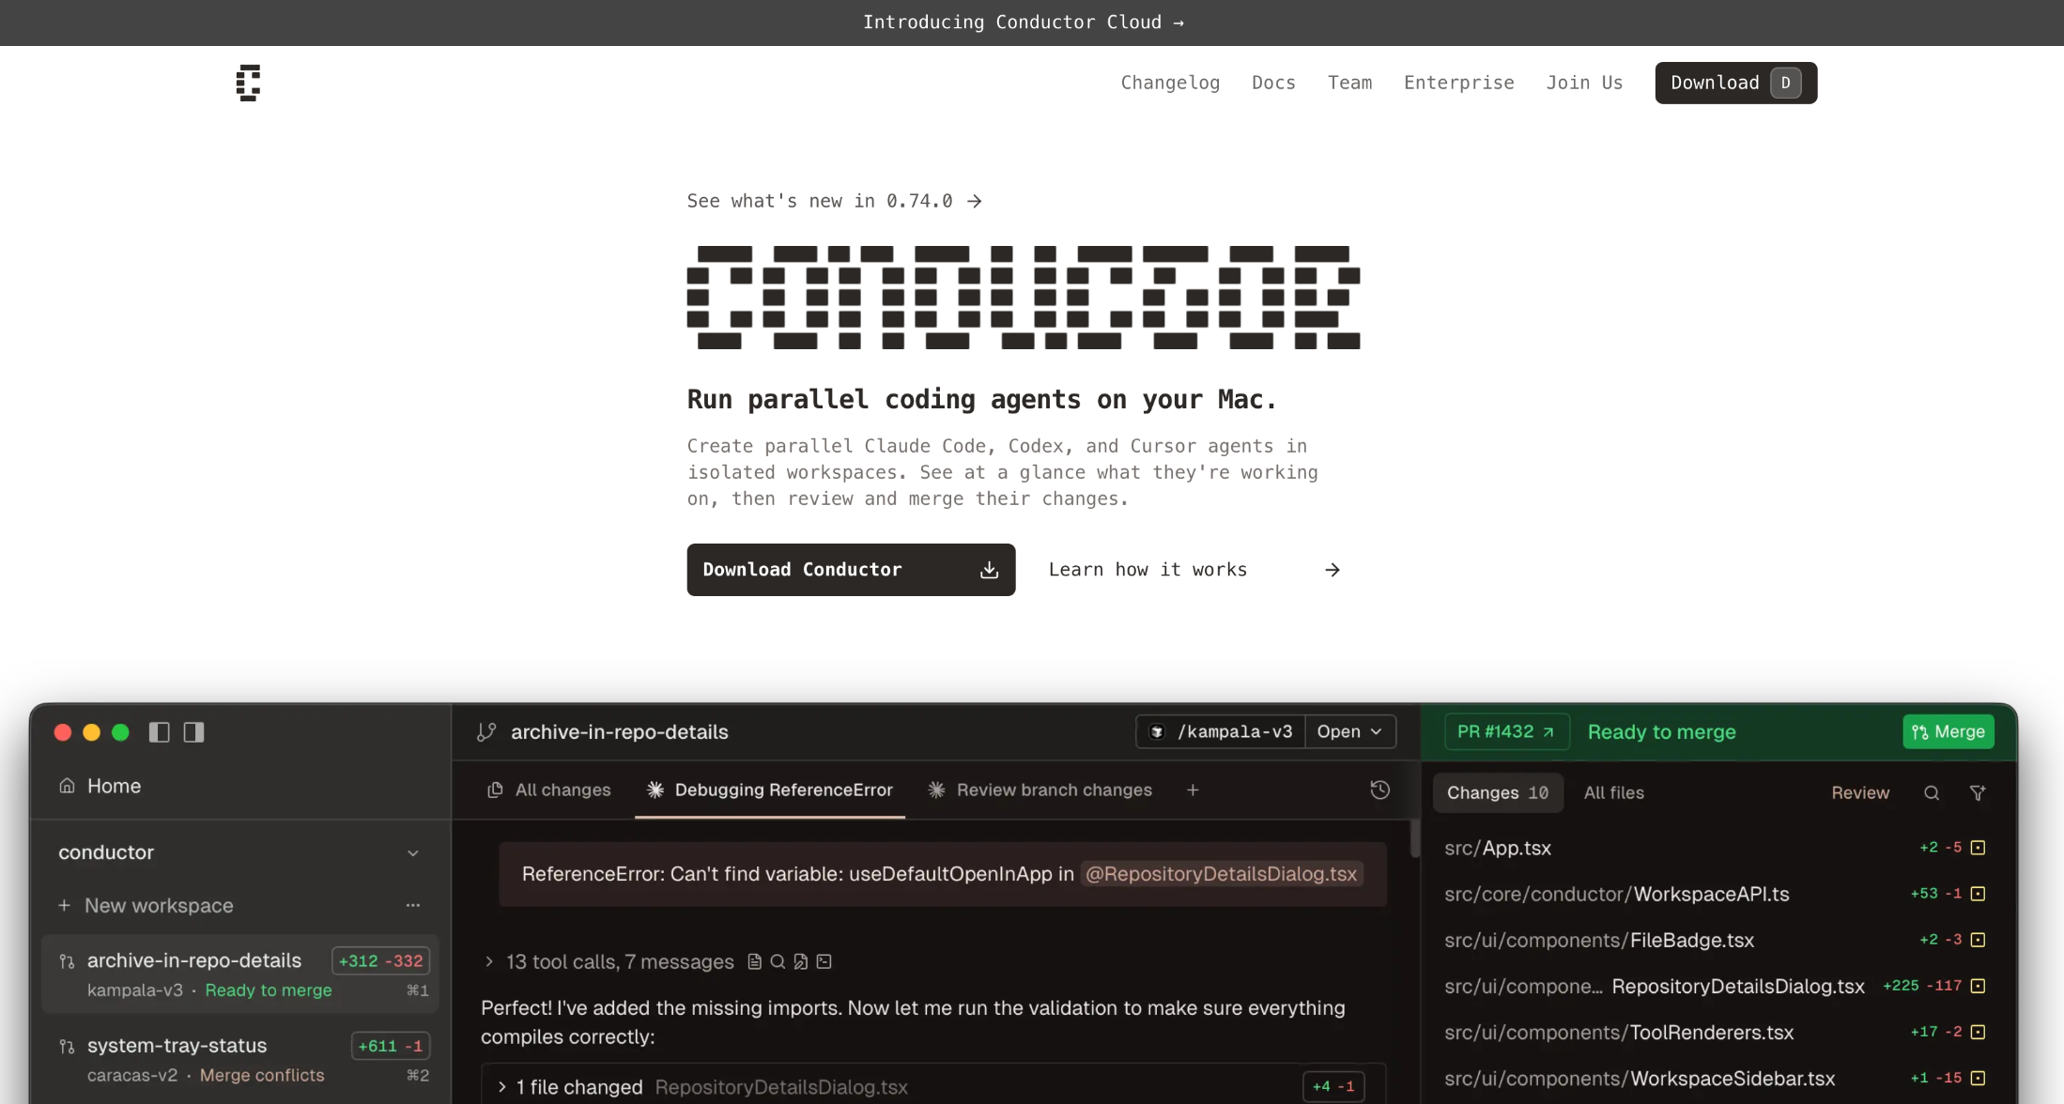This screenshot has width=2064, height=1104.
Task: Go to Docs in the navigation
Action: click(x=1273, y=83)
